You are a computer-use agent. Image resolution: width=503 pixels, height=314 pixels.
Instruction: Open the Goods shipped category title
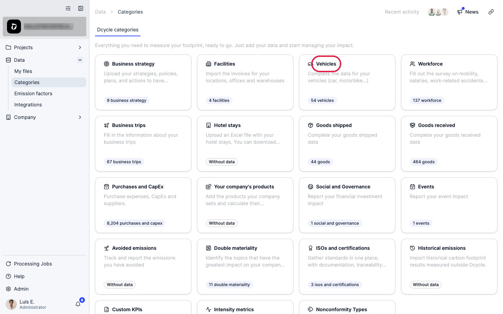pos(334,125)
